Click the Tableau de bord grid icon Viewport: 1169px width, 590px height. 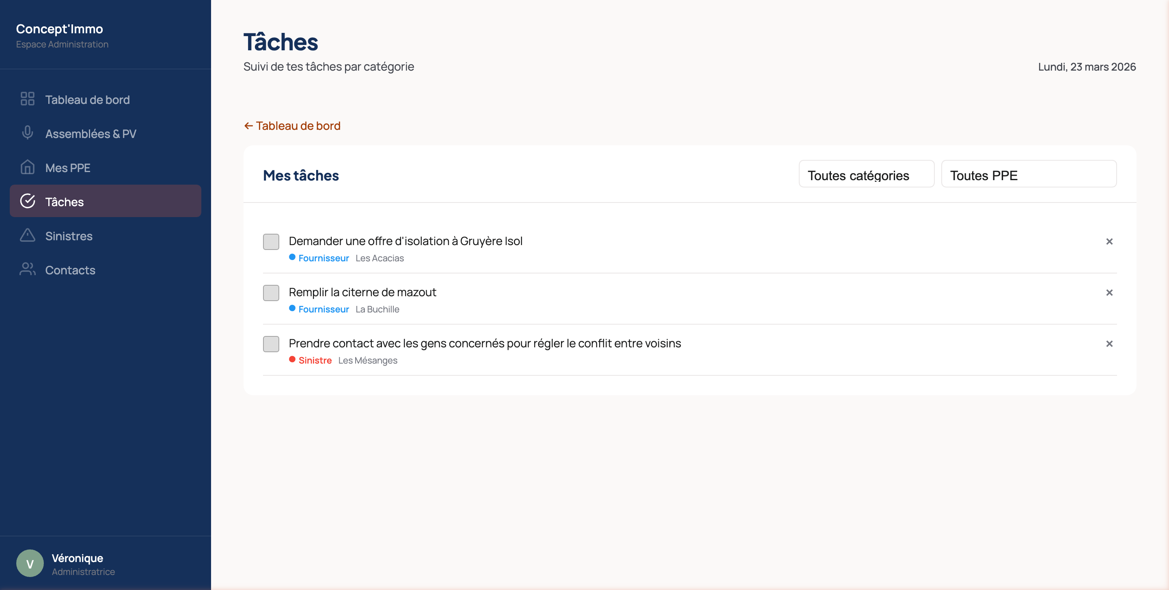tap(27, 99)
